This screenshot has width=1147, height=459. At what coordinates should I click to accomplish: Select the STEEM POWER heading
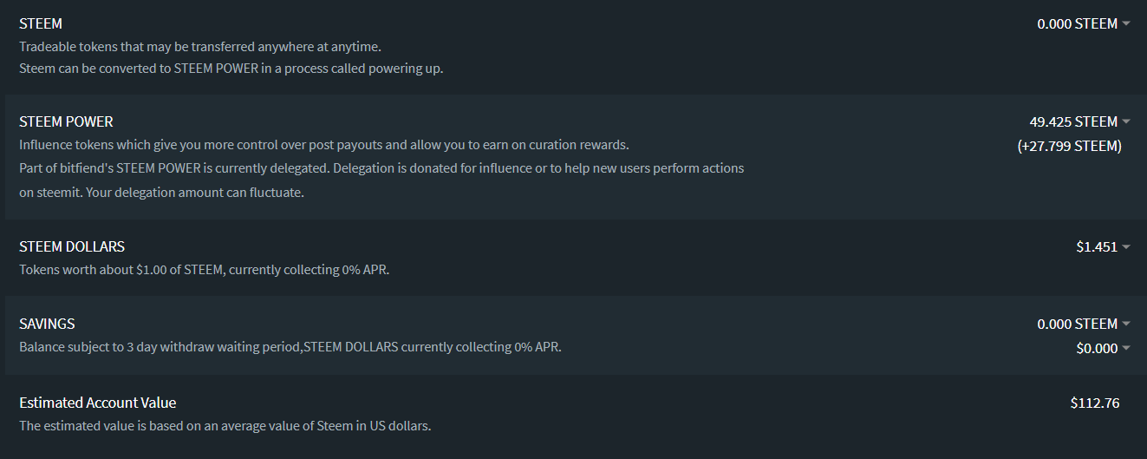66,121
